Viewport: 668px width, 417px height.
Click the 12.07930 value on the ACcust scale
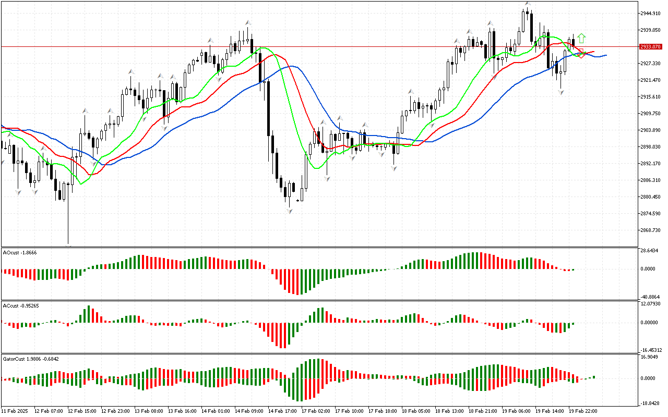pyautogui.click(x=651, y=304)
